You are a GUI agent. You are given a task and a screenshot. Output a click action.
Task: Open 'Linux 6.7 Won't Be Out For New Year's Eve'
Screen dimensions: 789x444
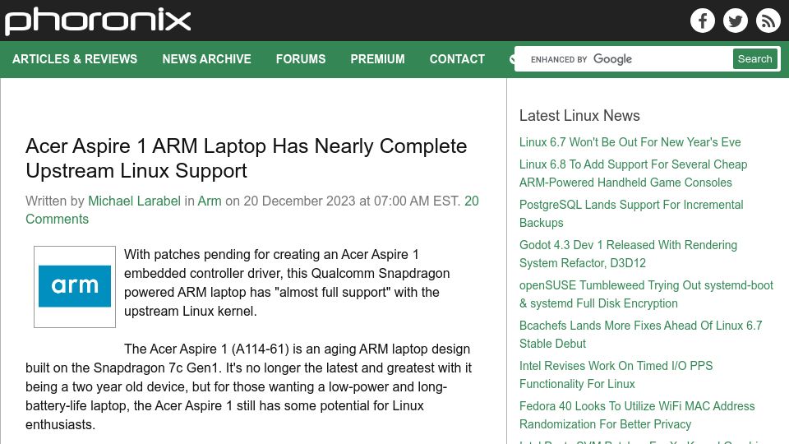click(x=630, y=142)
